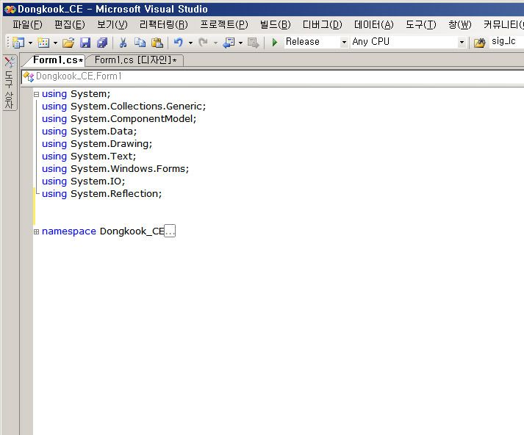524x435 pixels.
Task: Open the 빌드(B) menu
Action: (276, 25)
